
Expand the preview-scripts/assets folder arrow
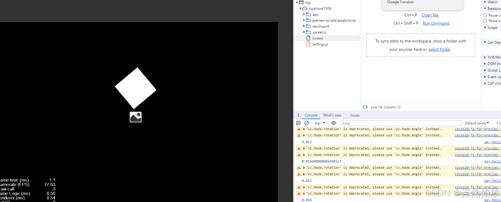[x=304, y=20]
